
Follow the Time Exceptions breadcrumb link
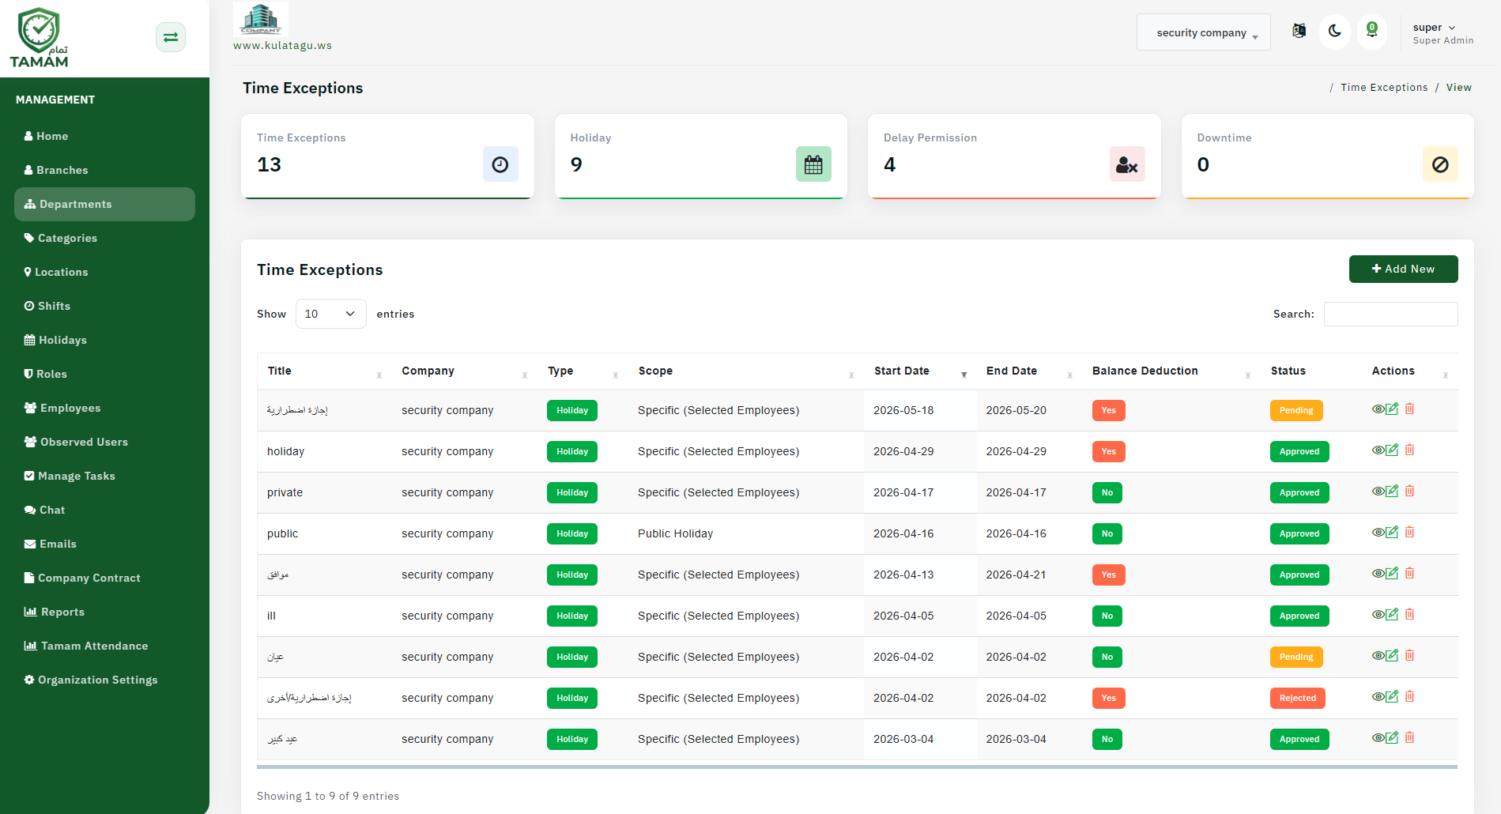tap(1384, 88)
